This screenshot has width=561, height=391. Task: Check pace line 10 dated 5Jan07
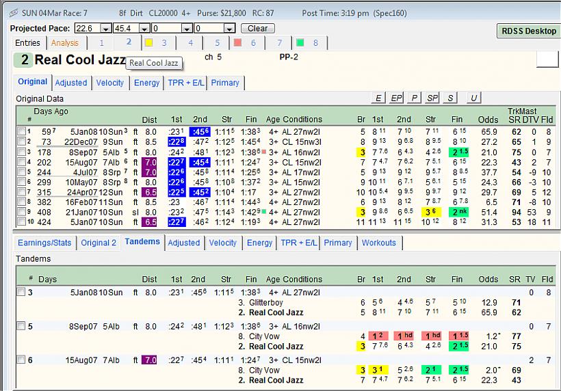pyautogui.click(x=21, y=221)
